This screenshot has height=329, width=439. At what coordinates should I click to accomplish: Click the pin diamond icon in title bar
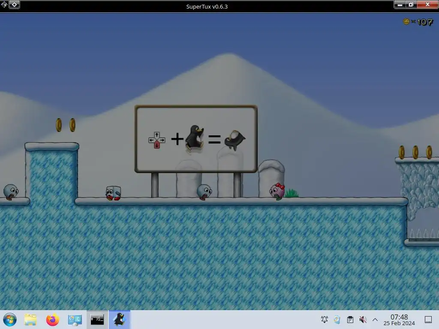click(x=14, y=4)
